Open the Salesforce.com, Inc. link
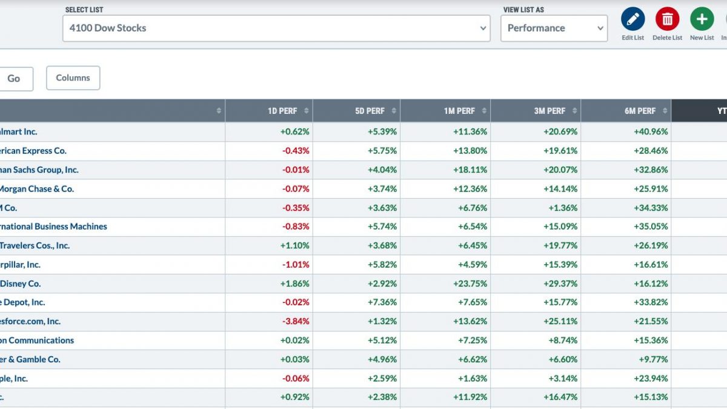The width and height of the screenshot is (727, 409). coord(30,321)
